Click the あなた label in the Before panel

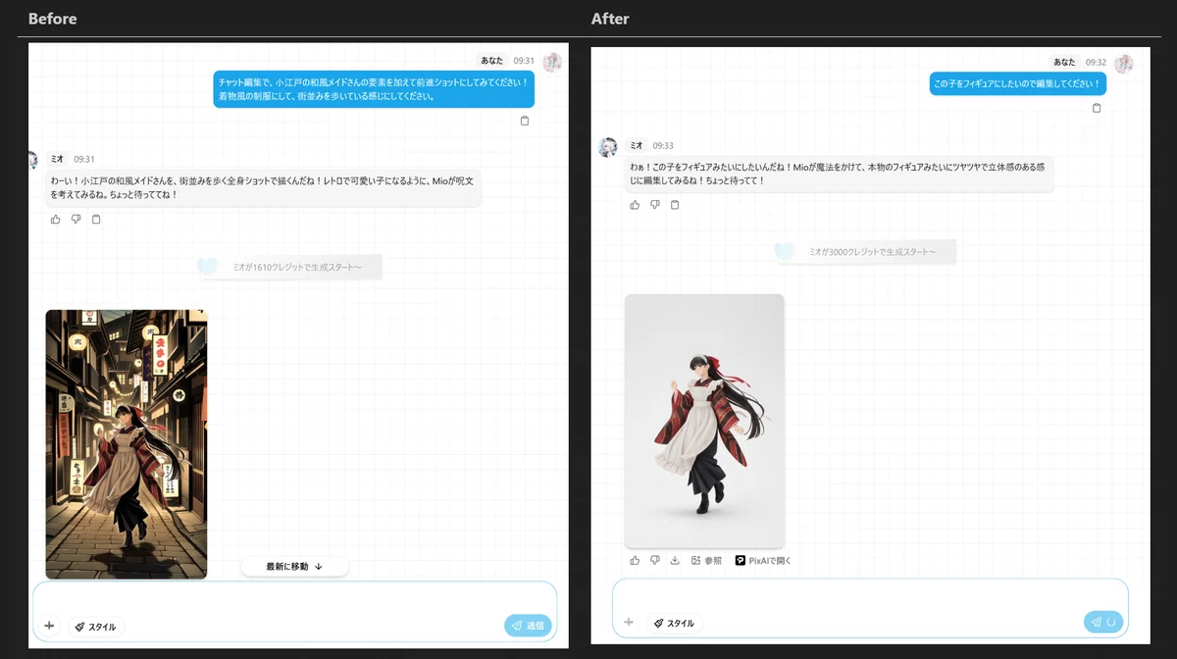pos(492,61)
